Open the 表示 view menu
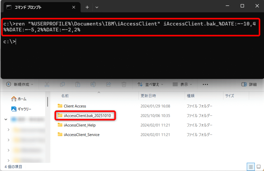 click(x=182, y=84)
